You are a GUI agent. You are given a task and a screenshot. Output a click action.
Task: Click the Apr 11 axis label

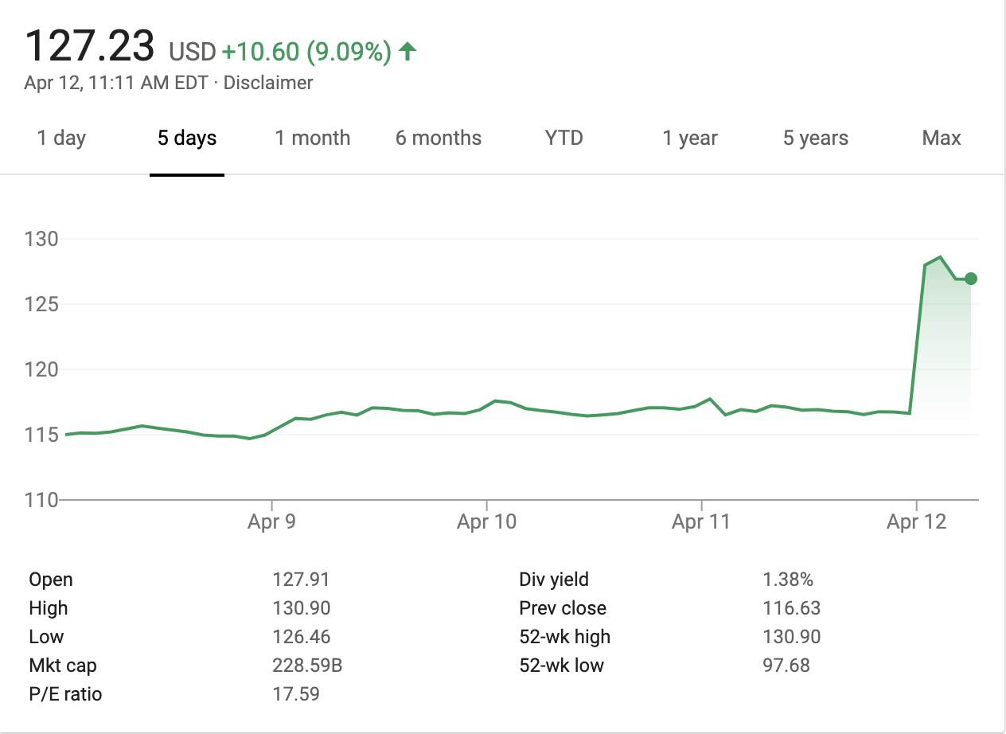pos(701,522)
